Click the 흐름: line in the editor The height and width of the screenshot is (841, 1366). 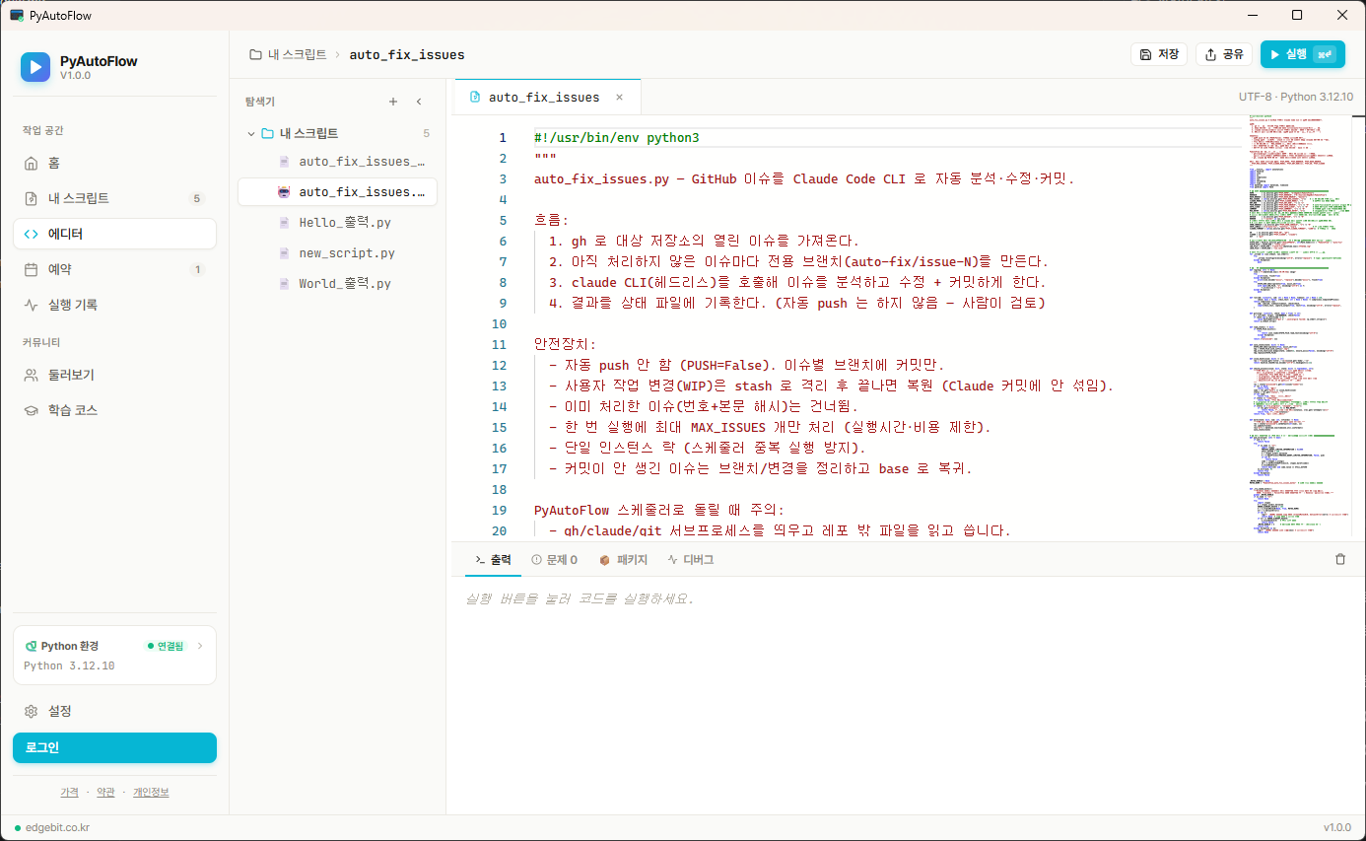551,221
